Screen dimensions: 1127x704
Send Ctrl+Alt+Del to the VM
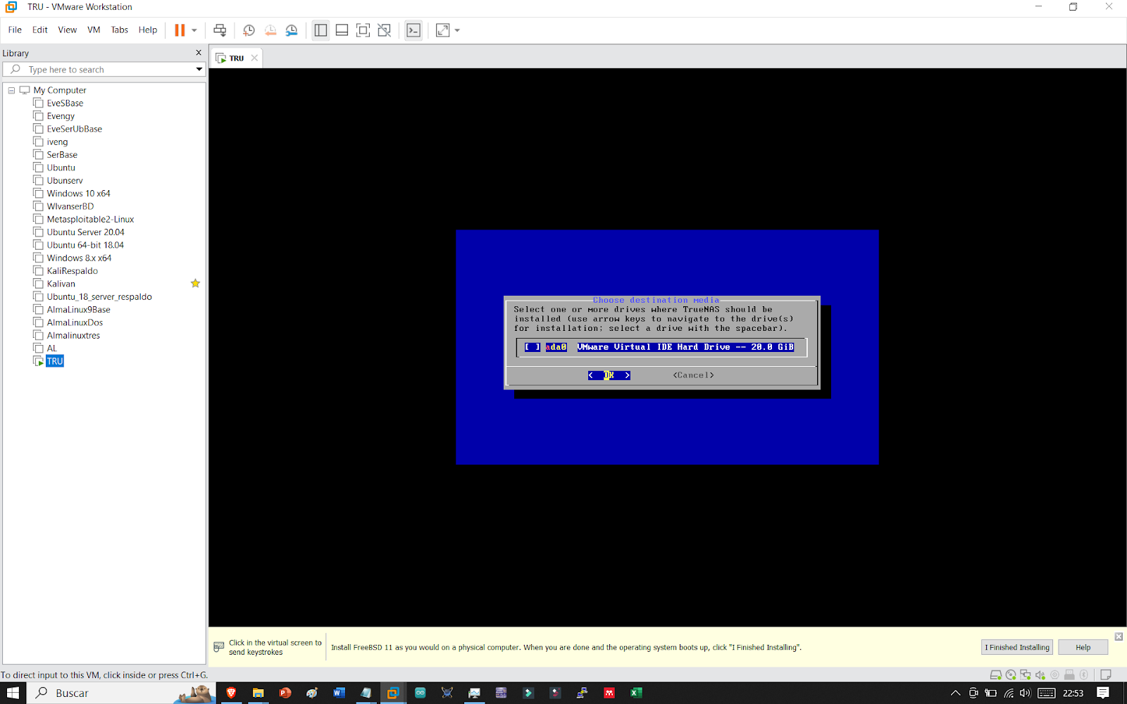[220, 30]
